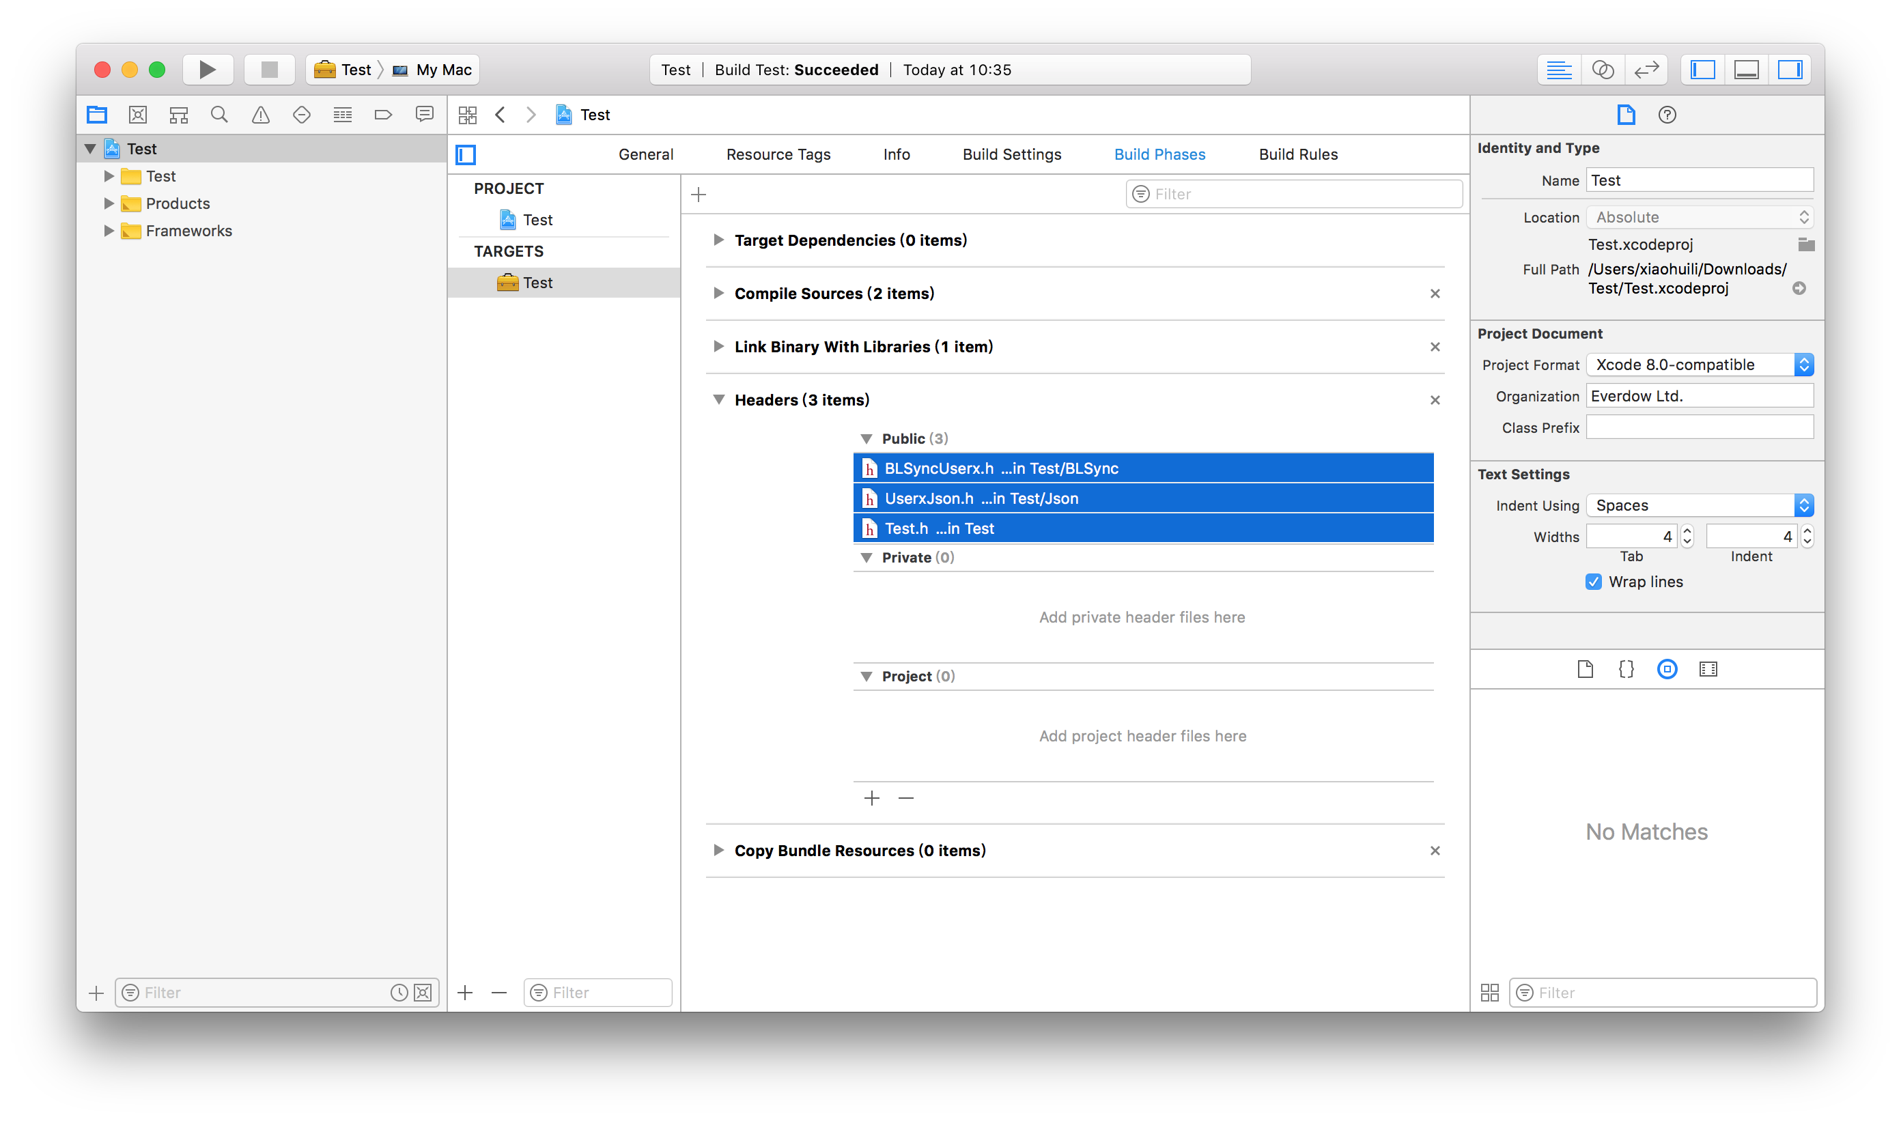Open the Test navigator diamond icon

tap(302, 115)
